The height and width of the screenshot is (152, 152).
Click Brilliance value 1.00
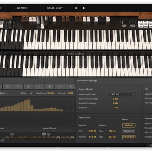coord(116,108)
